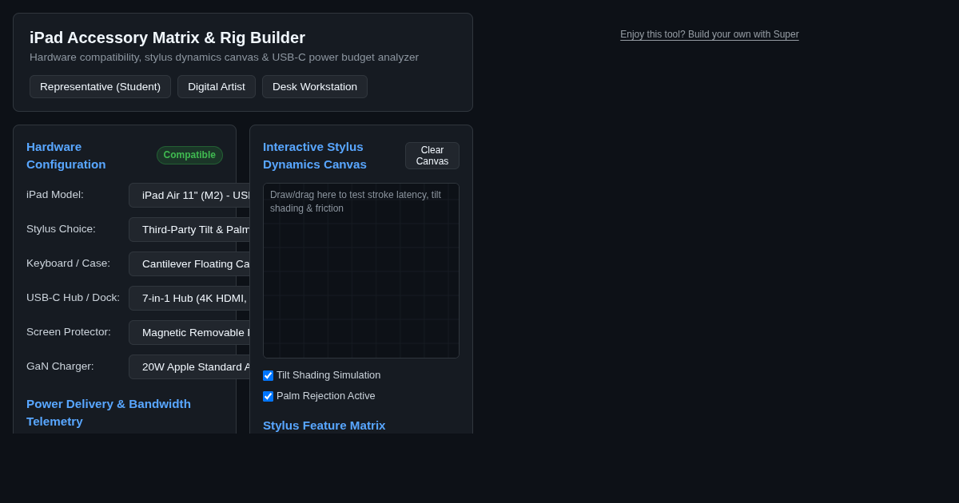Image resolution: width=959 pixels, height=503 pixels.
Task: Select the Desk Workstation preset
Action: [x=315, y=87]
